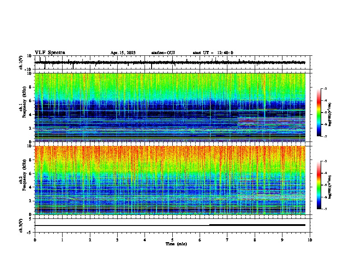Click the ch.1 waveform trace panel
This screenshot has height=269, width=349.
pos(173,62)
